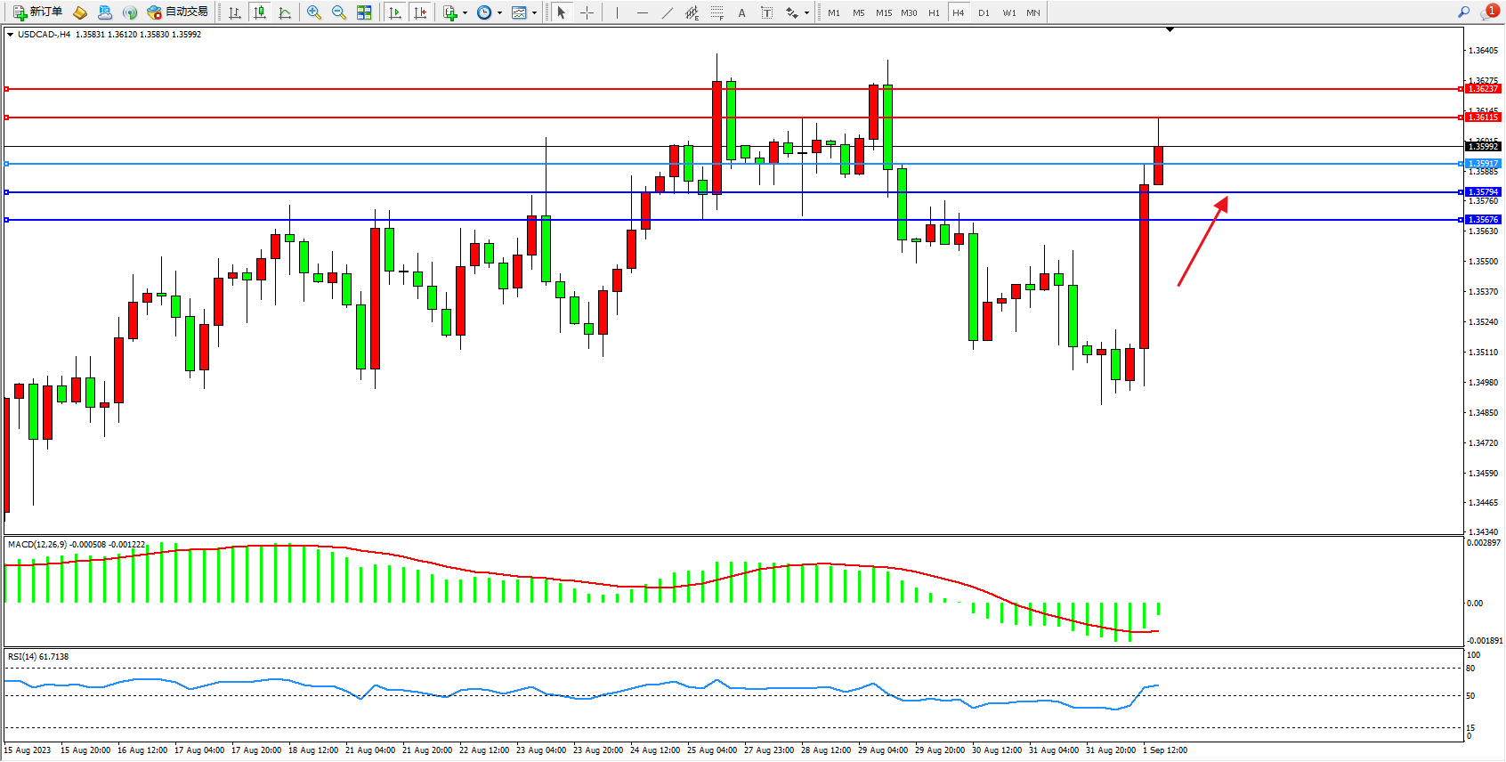The width and height of the screenshot is (1506, 762).
Task: Click the zoom in magnifier icon
Action: tap(314, 12)
